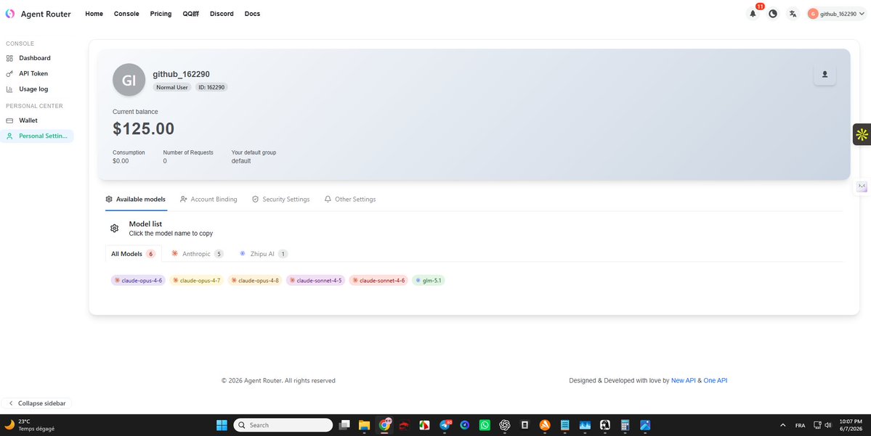The image size is (871, 436).
Task: Switch to Security Settings tab
Action: (280, 200)
